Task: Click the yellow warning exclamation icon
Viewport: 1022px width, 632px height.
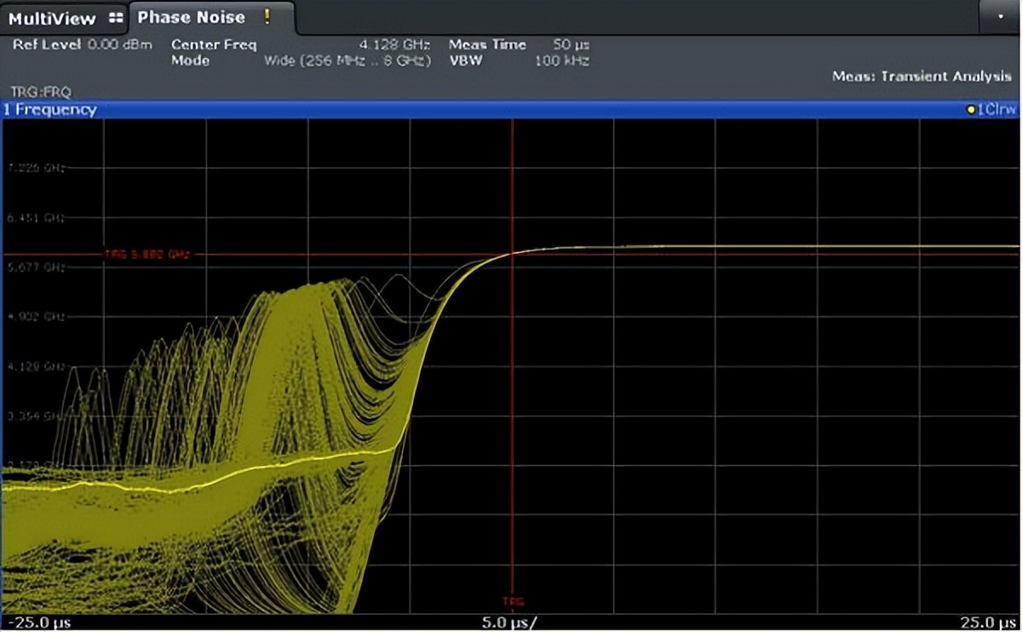Action: pyautogui.click(x=267, y=17)
